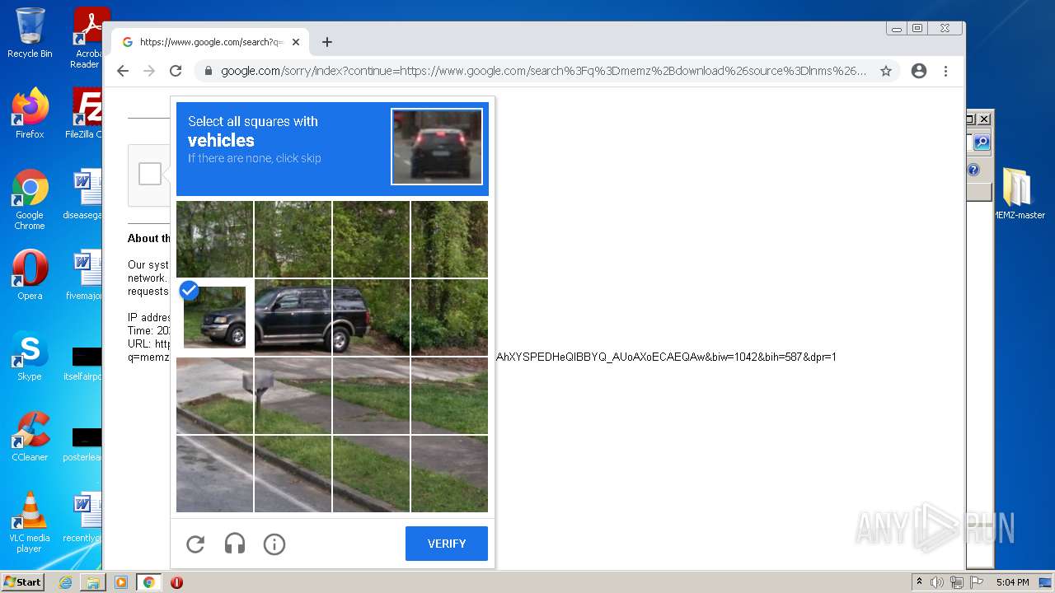Reload the captcha challenge
Screen dimensions: 1055x593
point(195,544)
